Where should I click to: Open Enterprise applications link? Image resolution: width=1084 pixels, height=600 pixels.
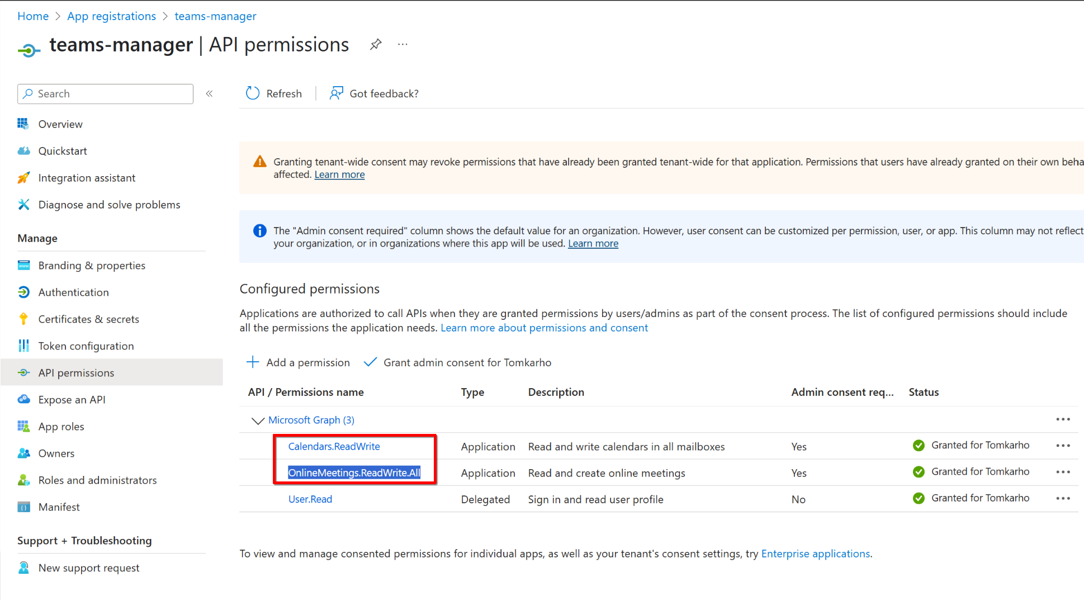(x=816, y=554)
